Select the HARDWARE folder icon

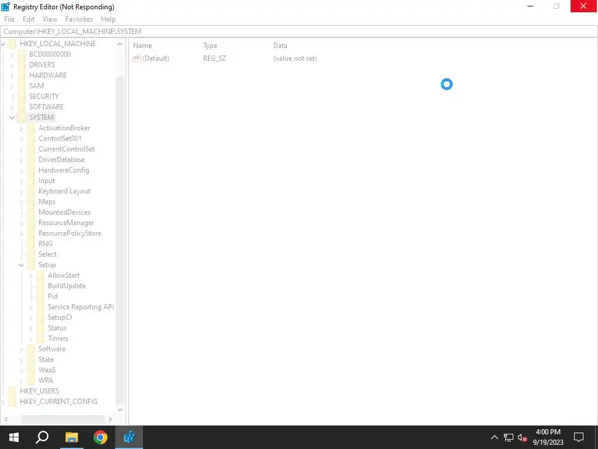22,75
